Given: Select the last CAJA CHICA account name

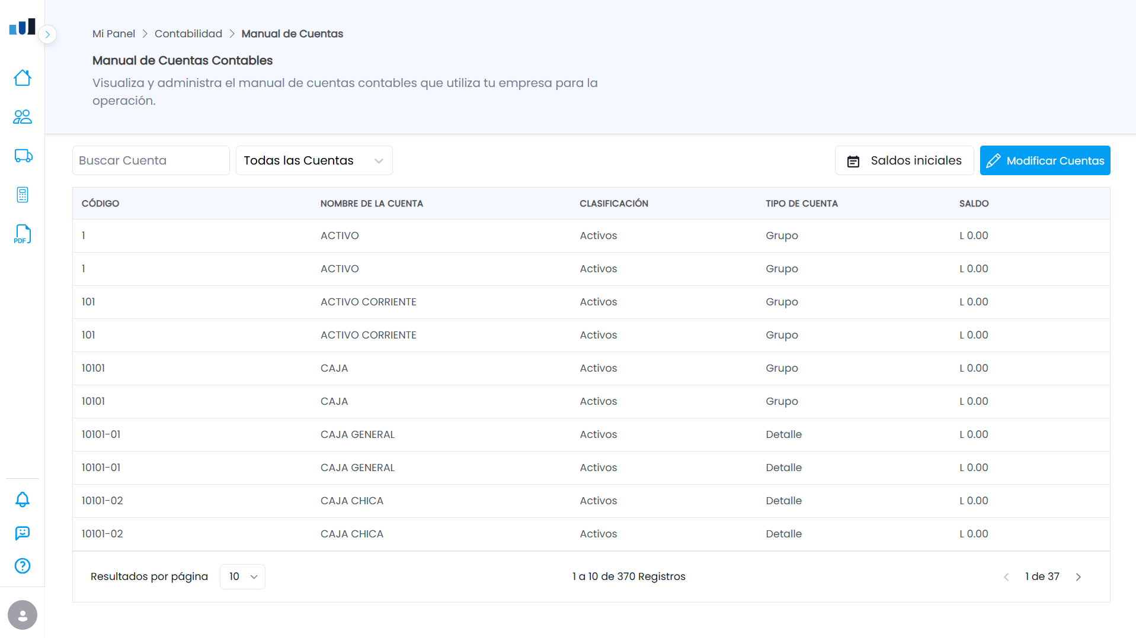Looking at the screenshot, I should 352,534.
